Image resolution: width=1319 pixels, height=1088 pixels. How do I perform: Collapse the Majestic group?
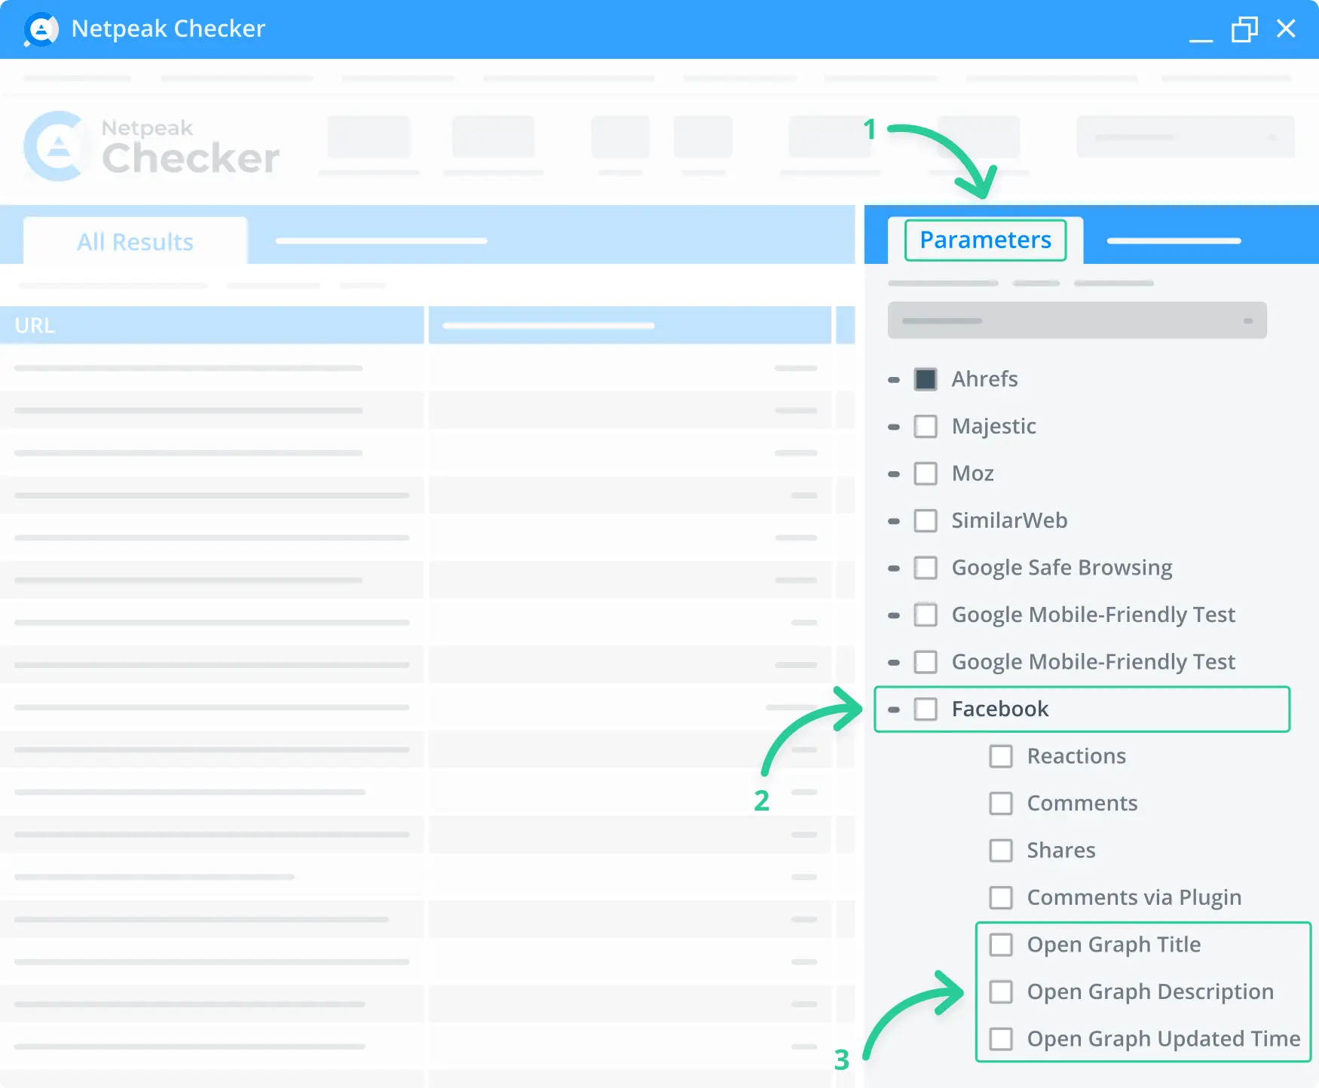coord(894,427)
